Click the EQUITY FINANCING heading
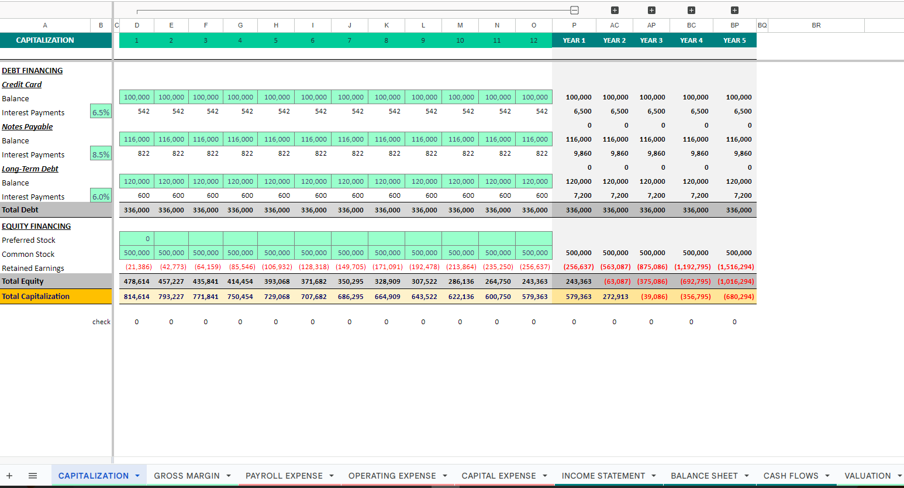Viewport: 904px width, 488px height. click(x=36, y=226)
